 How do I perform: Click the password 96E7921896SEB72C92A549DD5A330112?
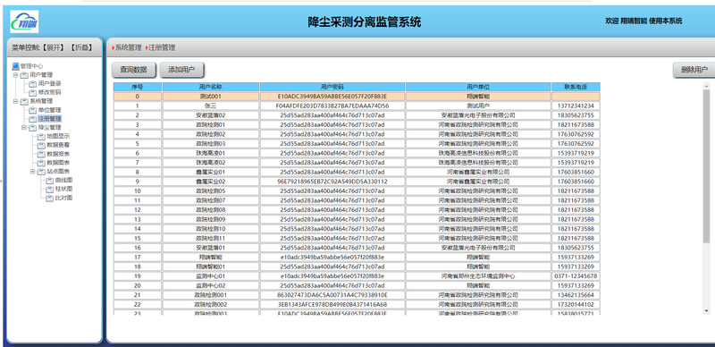pyautogui.click(x=332, y=182)
